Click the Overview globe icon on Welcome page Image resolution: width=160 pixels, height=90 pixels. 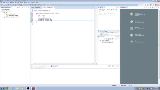[x=131, y=14]
